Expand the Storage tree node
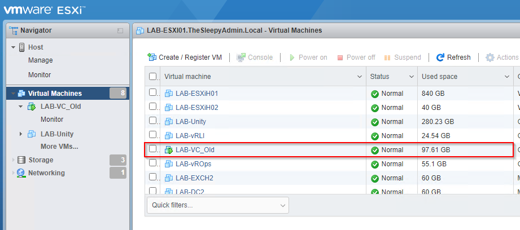This screenshot has height=230, width=520. point(13,160)
